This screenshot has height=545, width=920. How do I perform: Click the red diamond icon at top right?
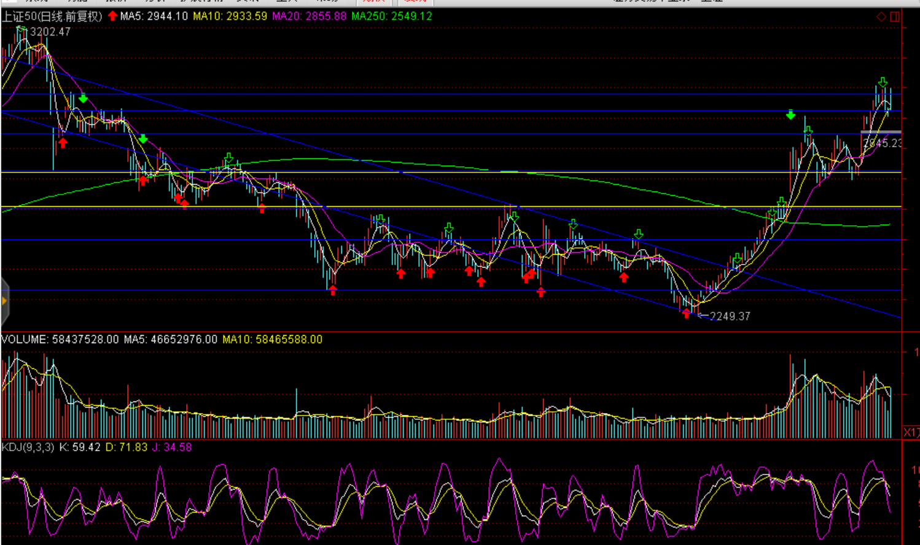[881, 17]
